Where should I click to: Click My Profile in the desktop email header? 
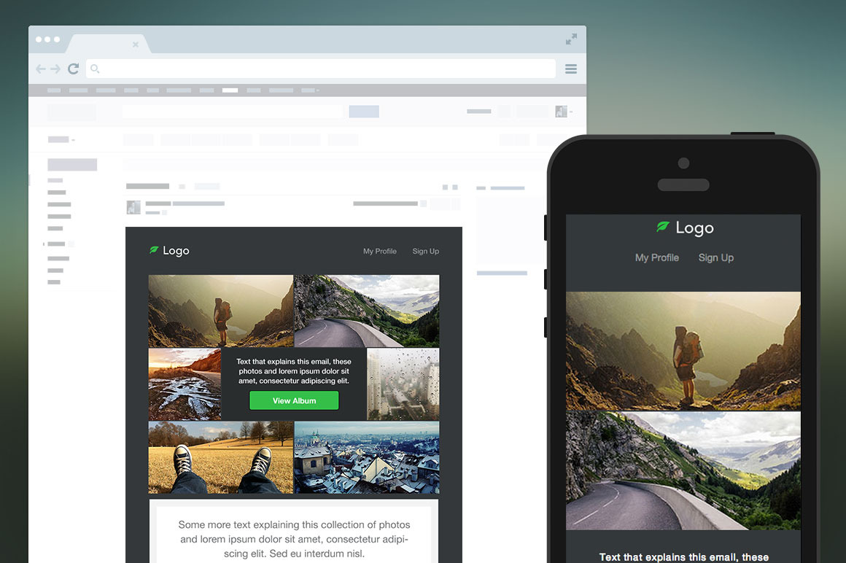(380, 251)
